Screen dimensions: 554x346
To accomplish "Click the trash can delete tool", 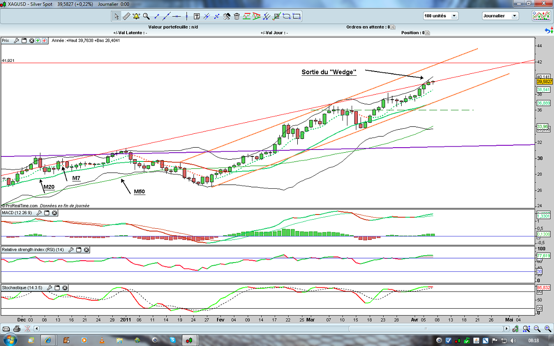I will pos(237,17).
